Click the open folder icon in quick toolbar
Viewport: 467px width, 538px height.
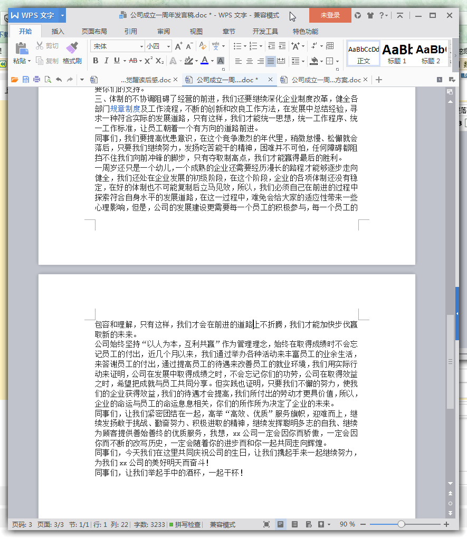coord(14,80)
